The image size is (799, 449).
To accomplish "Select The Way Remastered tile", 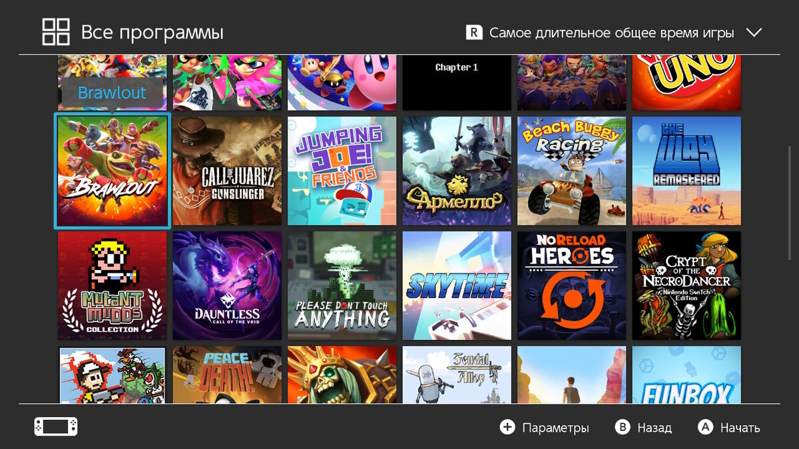I will tap(686, 171).
